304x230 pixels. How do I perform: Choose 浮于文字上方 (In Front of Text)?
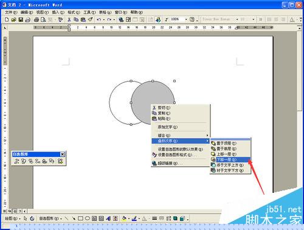230,165
